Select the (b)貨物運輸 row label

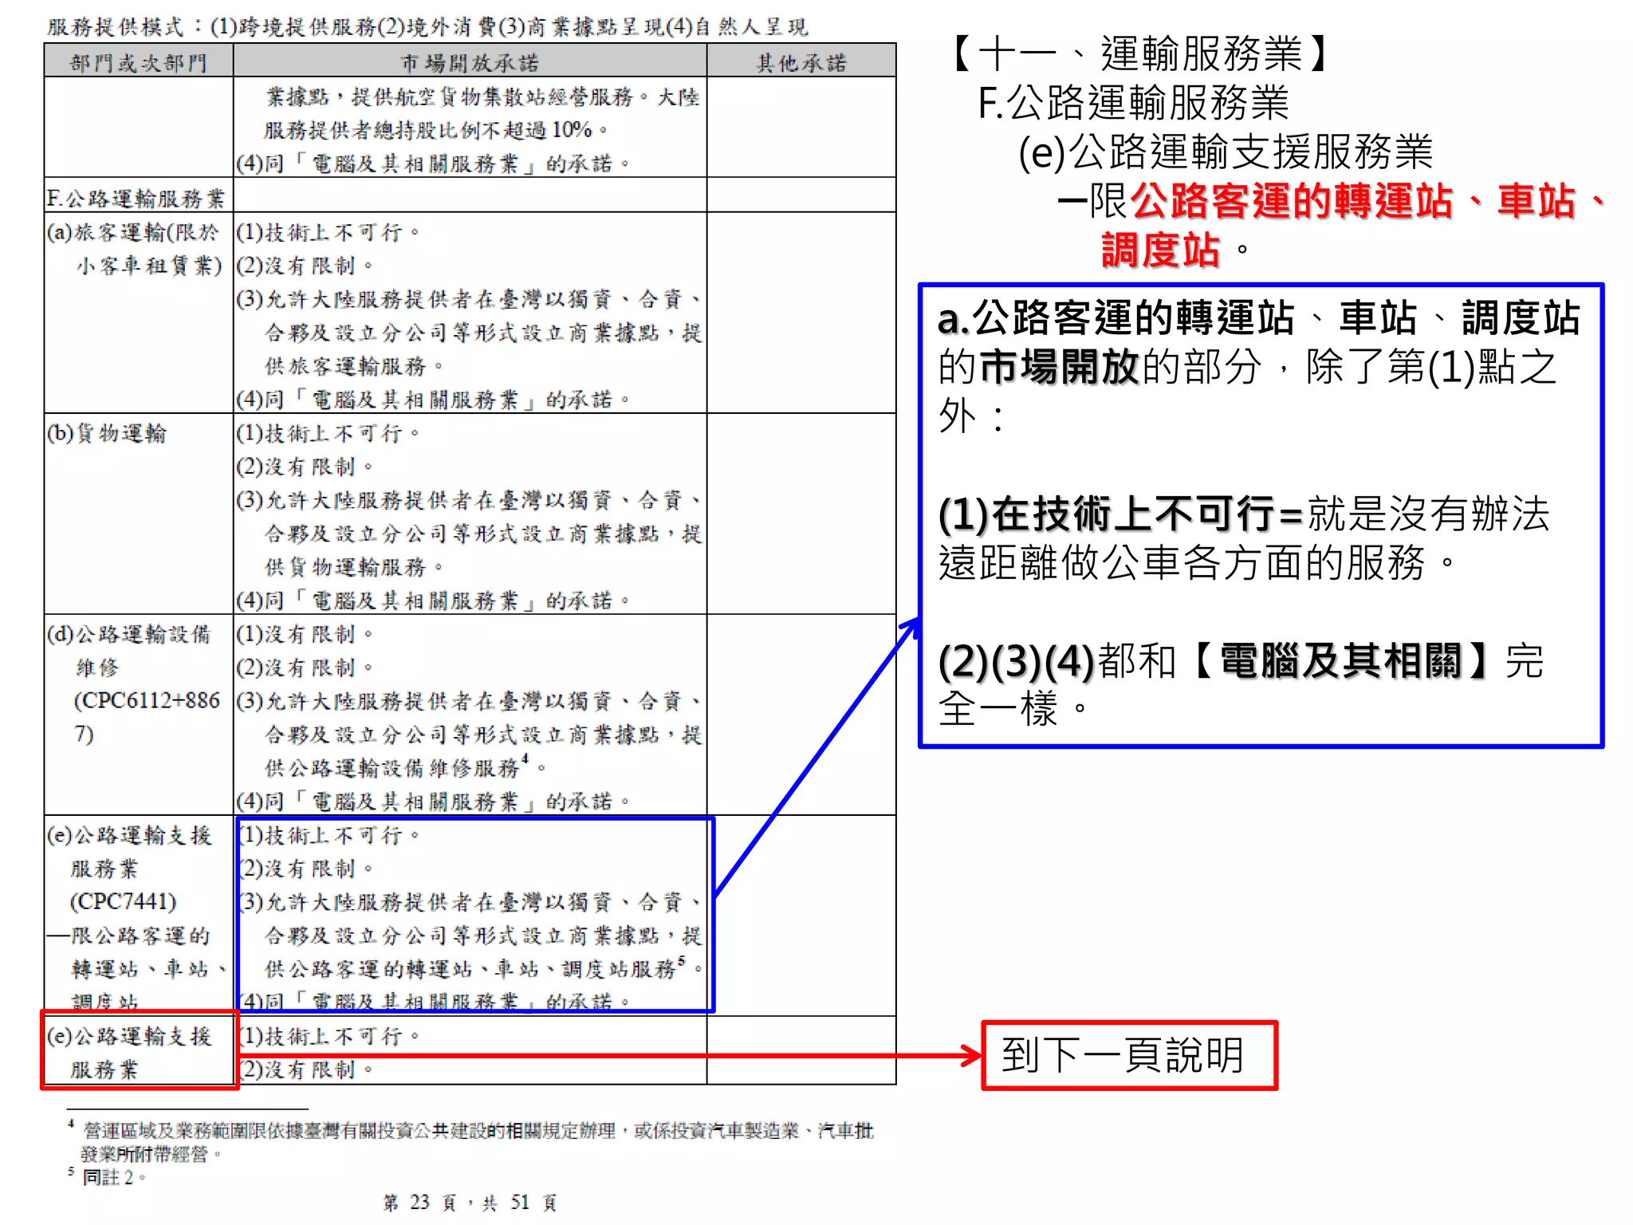click(107, 432)
